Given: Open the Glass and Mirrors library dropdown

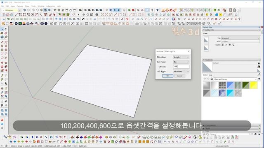Looking at the screenshot, I should click(236, 79).
